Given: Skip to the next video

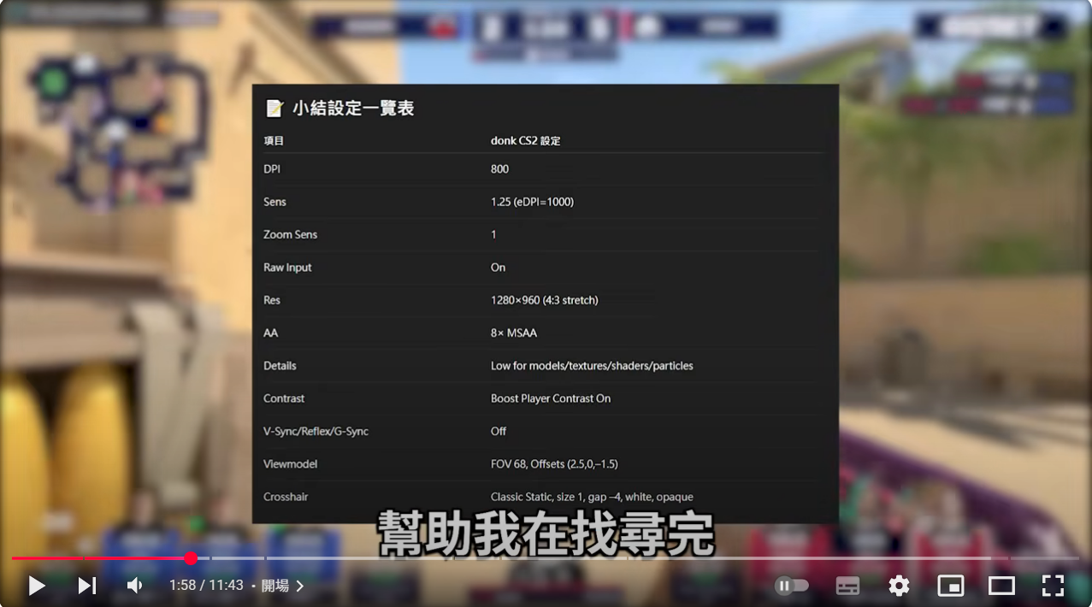Looking at the screenshot, I should tap(87, 586).
